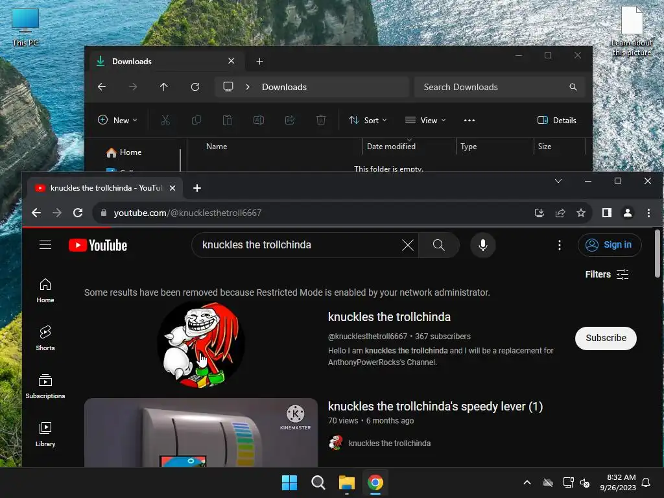
Task: Select the Downloads tab in File Explorer
Action: pos(167,62)
